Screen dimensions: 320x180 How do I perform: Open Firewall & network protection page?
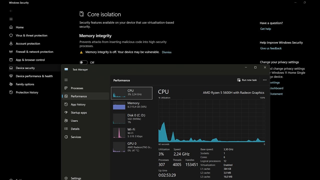(x=34, y=52)
